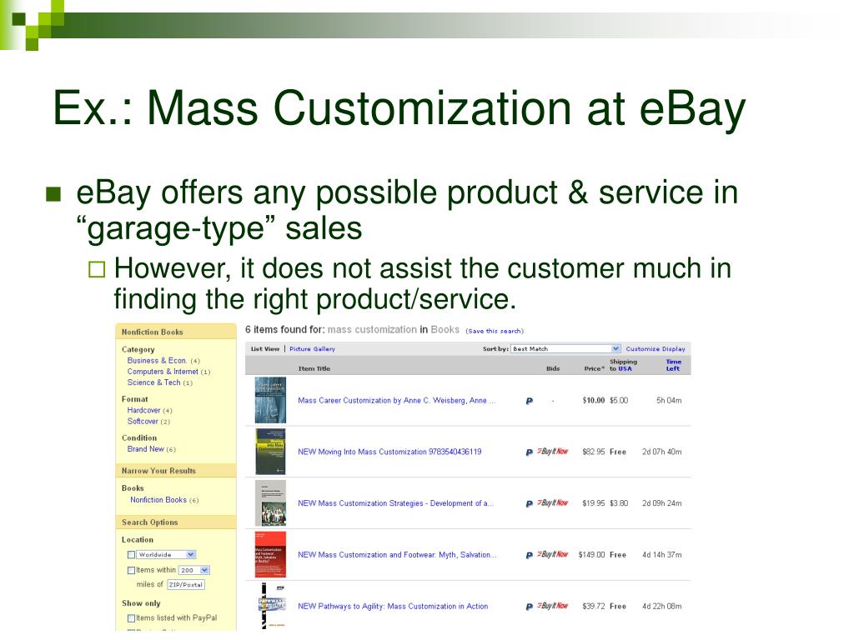This screenshot has width=854, height=640.
Task: Open NEW Pathways to Agility listing
Action: point(393,607)
